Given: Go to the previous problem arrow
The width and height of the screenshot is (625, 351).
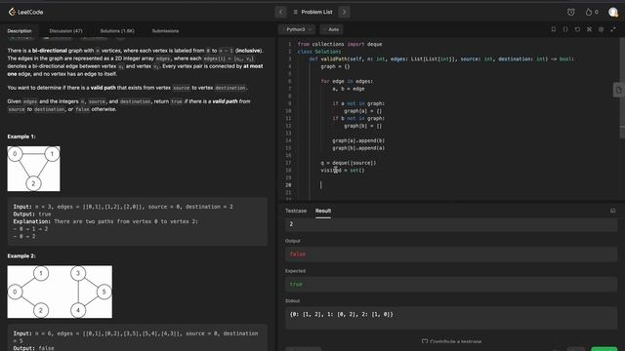Looking at the screenshot, I should 280,12.
